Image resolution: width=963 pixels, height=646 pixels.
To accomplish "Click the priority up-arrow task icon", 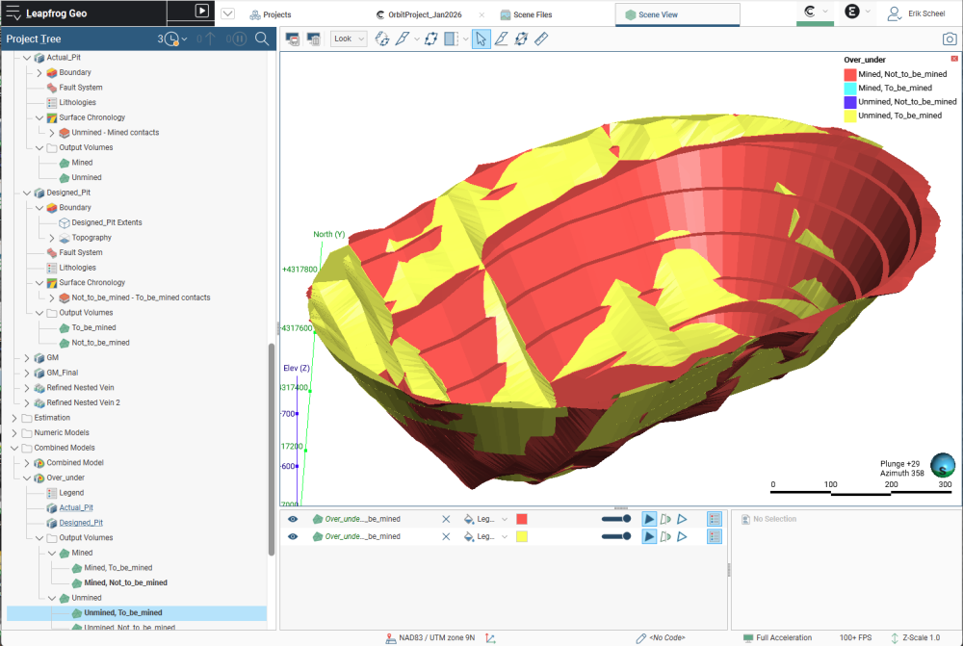I will click(206, 39).
